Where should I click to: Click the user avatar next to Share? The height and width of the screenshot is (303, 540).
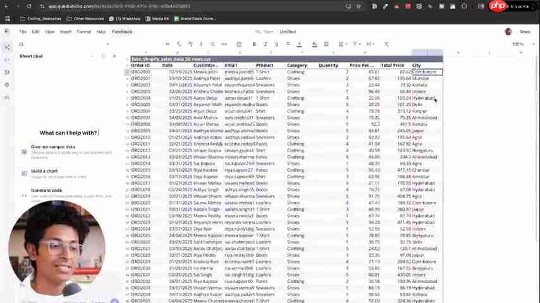(x=508, y=32)
